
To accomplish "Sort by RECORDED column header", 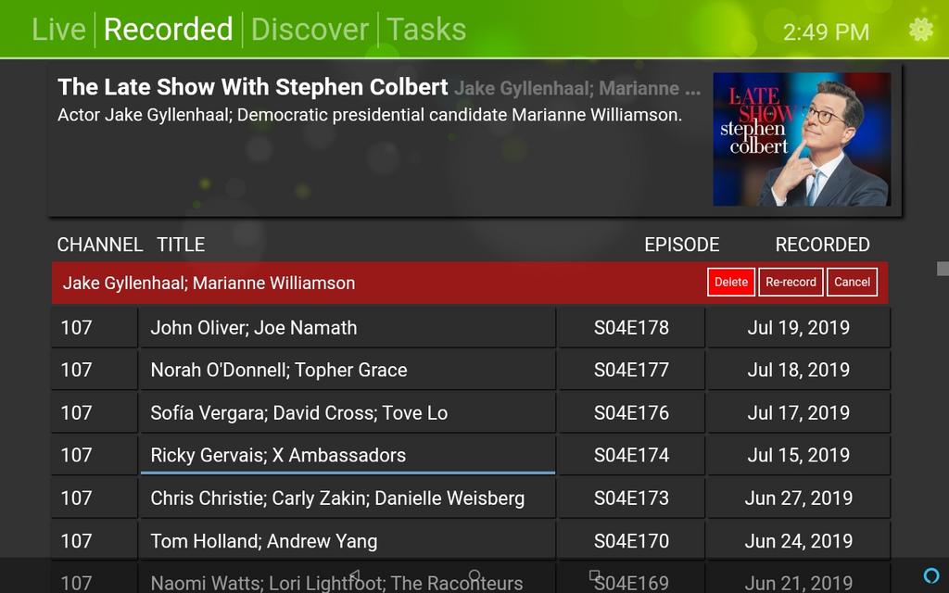I will pos(823,245).
